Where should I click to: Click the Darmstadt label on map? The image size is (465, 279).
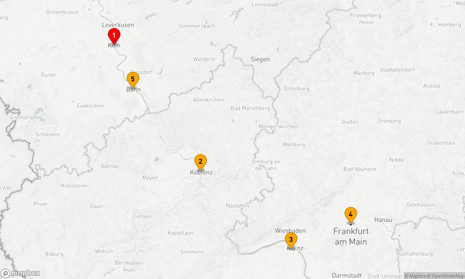point(346,275)
